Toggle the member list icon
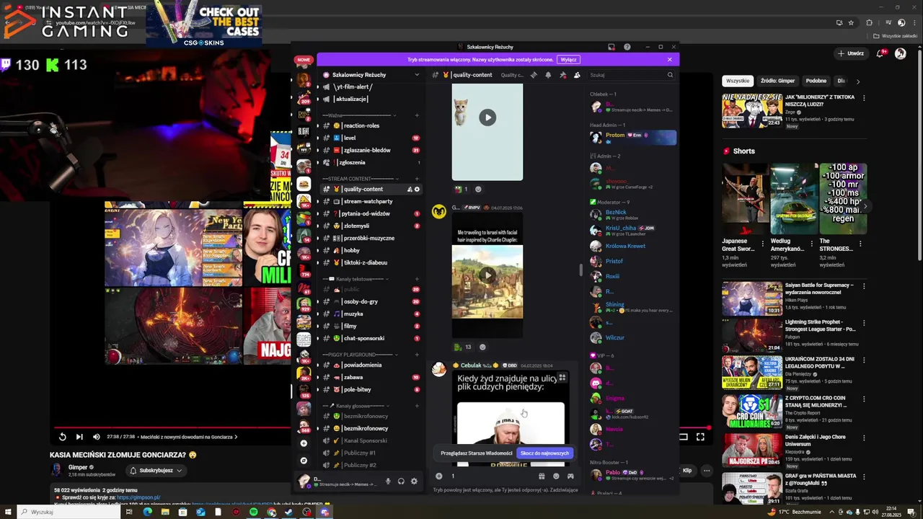 pyautogui.click(x=577, y=75)
